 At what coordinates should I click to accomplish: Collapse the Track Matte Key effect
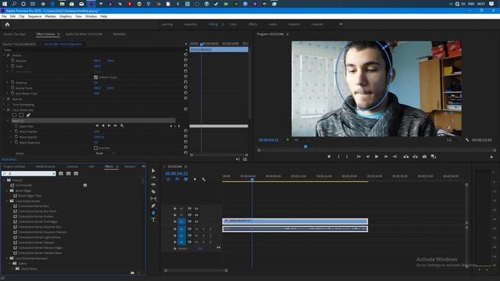tap(4, 110)
